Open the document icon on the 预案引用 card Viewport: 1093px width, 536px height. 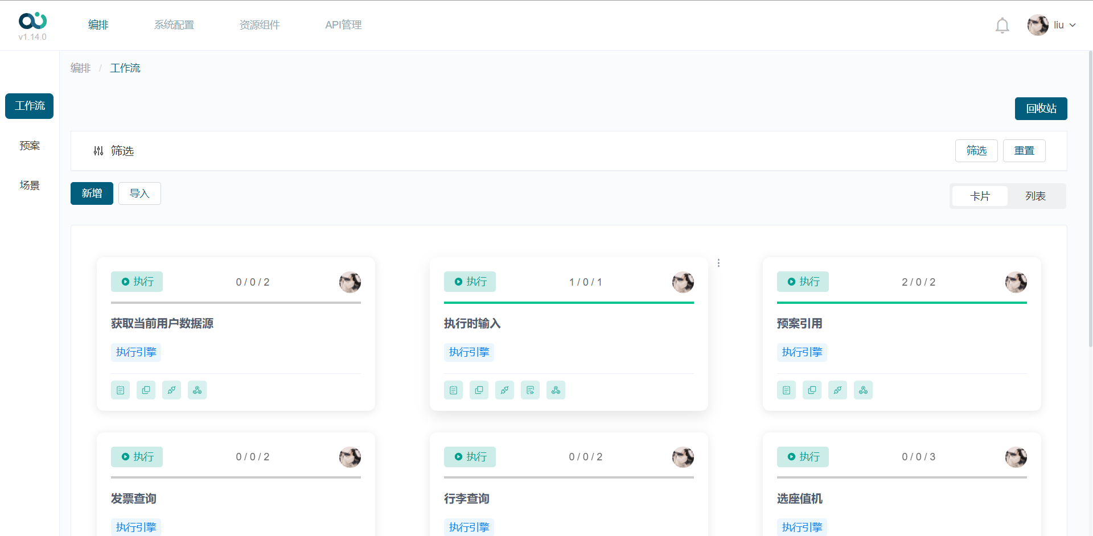786,390
